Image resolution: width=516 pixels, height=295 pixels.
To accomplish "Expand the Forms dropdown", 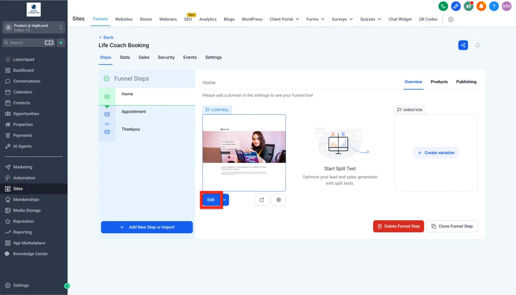I will (x=315, y=19).
